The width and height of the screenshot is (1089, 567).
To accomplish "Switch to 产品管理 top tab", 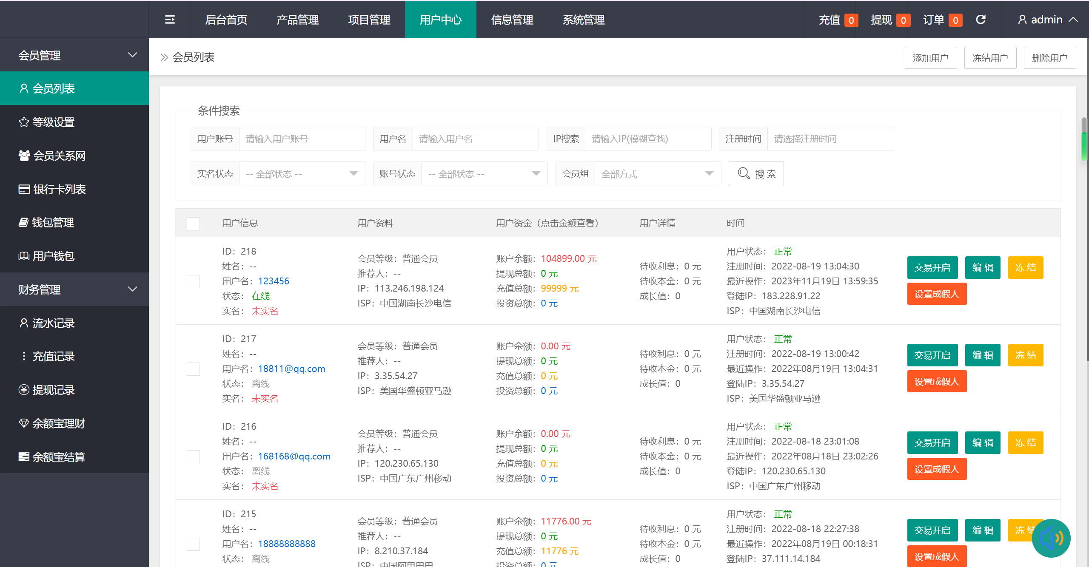I will pos(297,20).
